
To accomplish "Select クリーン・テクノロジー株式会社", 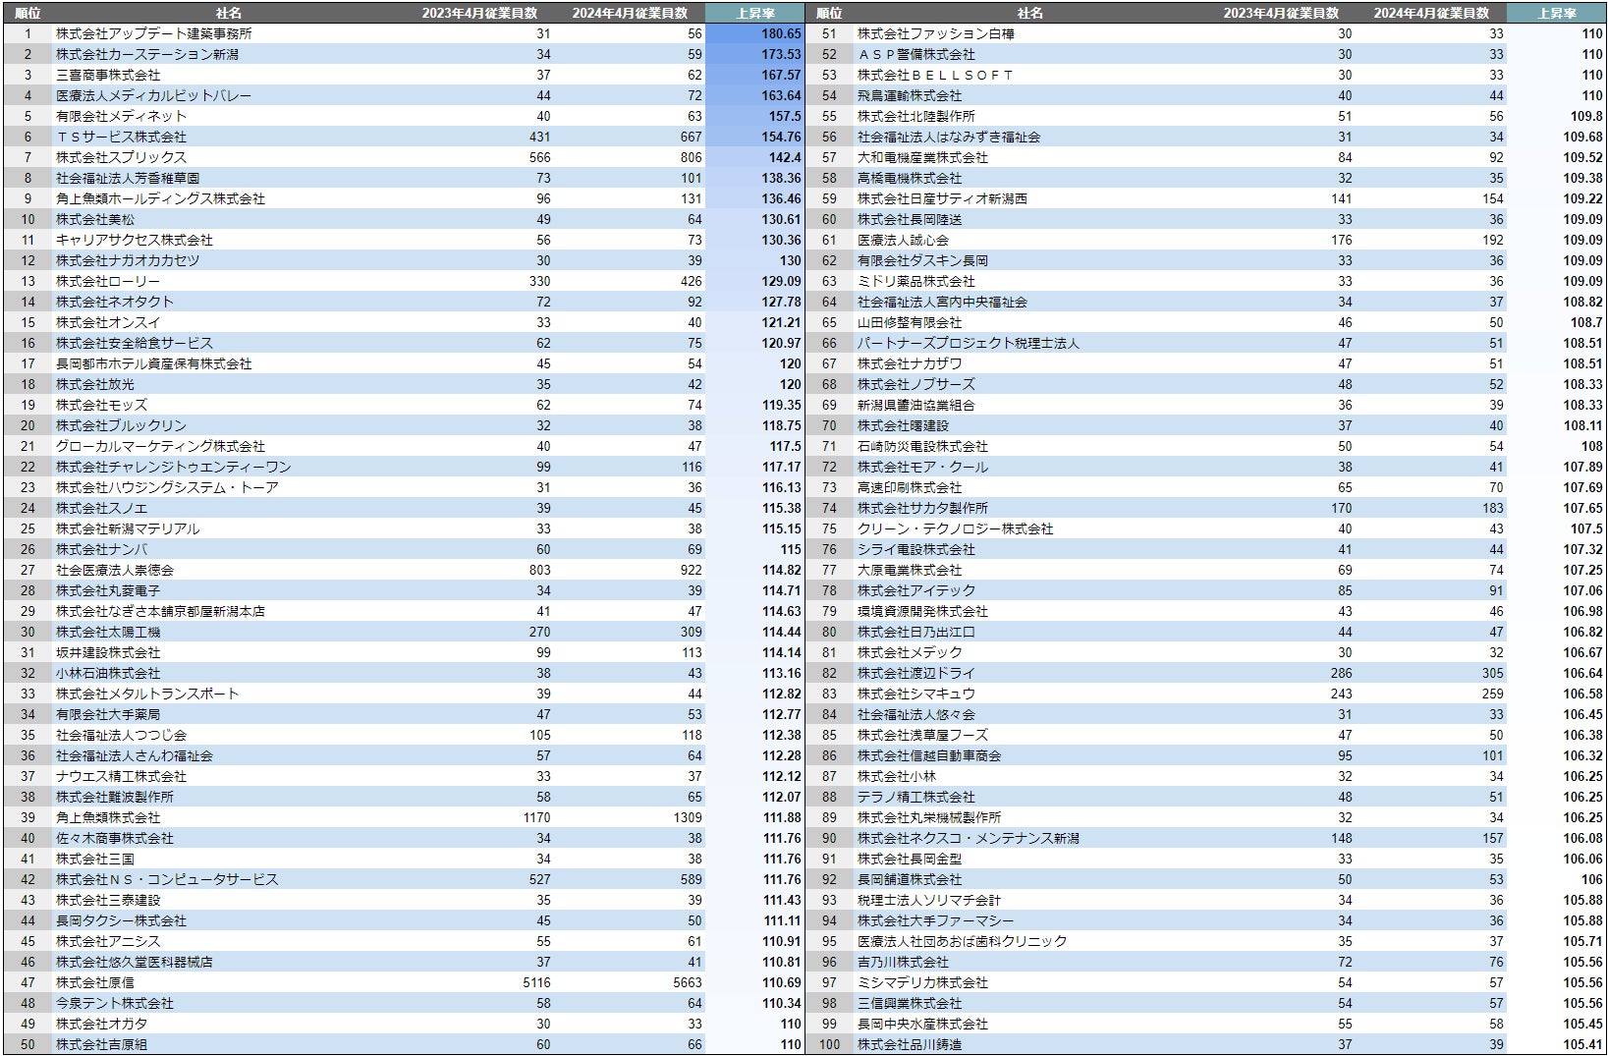I will [x=955, y=528].
